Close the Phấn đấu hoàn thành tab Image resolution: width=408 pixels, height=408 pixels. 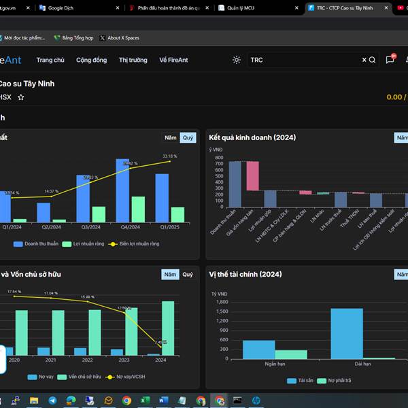click(x=207, y=7)
